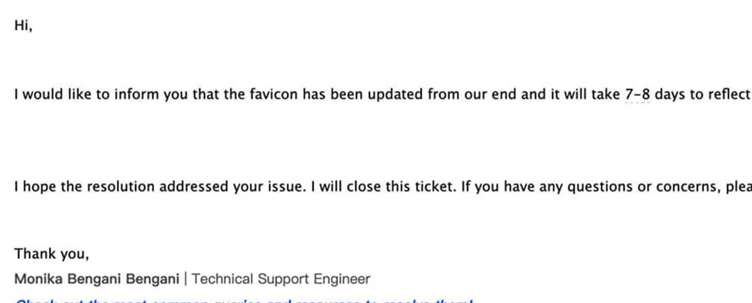
Task: Click the dotted-underlined "7-8" text
Action: [x=638, y=95]
